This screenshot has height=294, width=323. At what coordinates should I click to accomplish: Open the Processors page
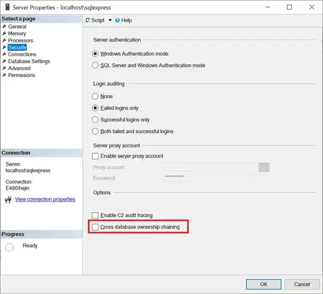(20, 40)
